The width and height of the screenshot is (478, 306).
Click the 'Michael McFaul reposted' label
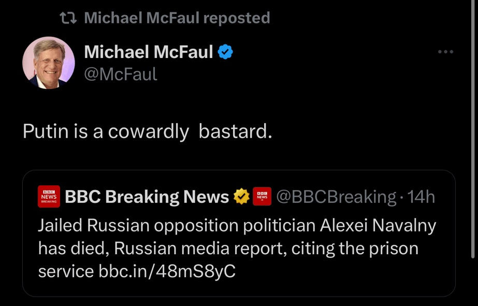click(177, 19)
